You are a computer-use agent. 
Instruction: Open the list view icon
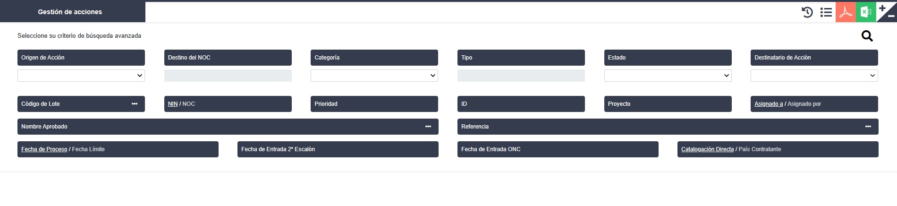point(826,12)
